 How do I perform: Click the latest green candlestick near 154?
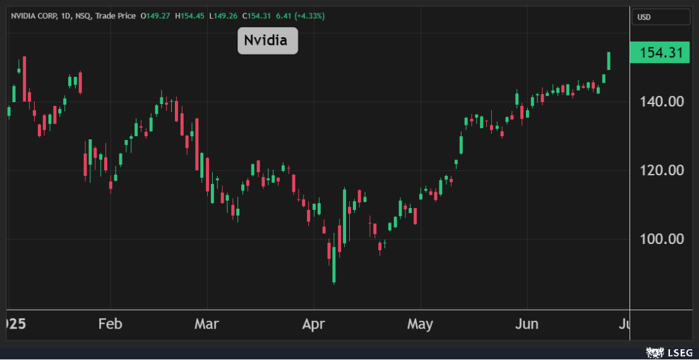click(609, 61)
